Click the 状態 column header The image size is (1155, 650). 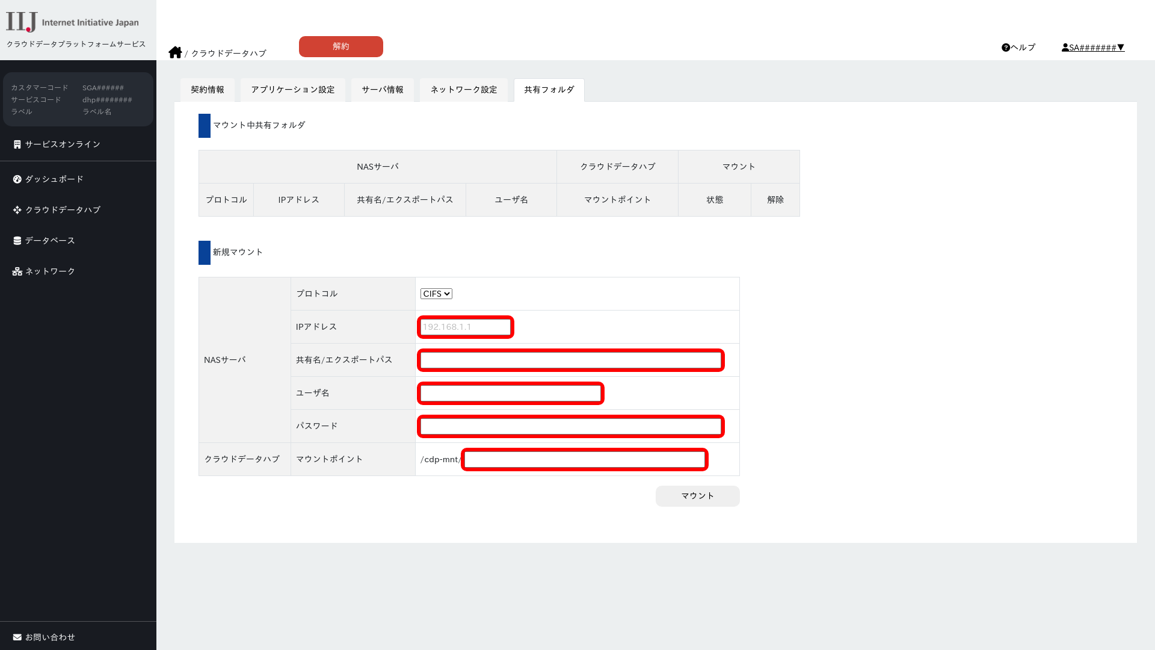715,200
